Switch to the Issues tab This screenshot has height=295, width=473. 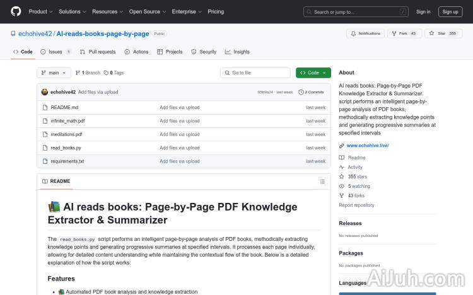55,52
